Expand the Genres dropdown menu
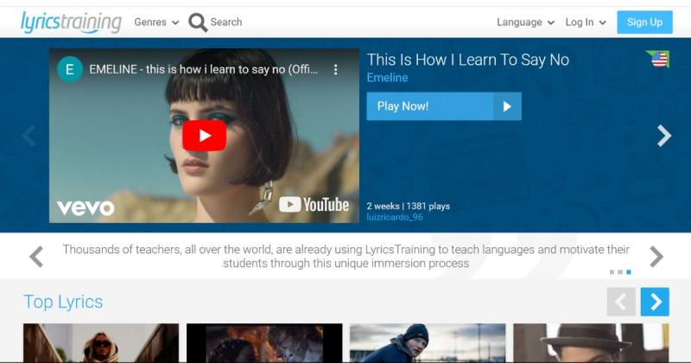This screenshot has width=691, height=363. pos(156,22)
